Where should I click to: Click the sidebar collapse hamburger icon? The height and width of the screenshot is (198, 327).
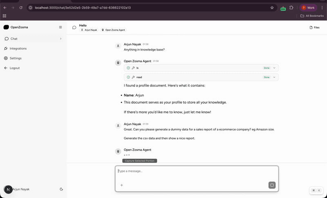coord(60,27)
